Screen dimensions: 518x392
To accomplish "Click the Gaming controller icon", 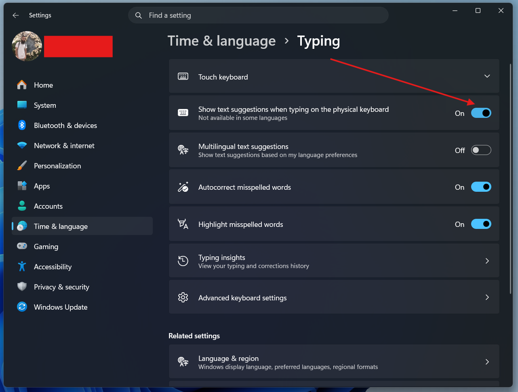I will tap(22, 246).
